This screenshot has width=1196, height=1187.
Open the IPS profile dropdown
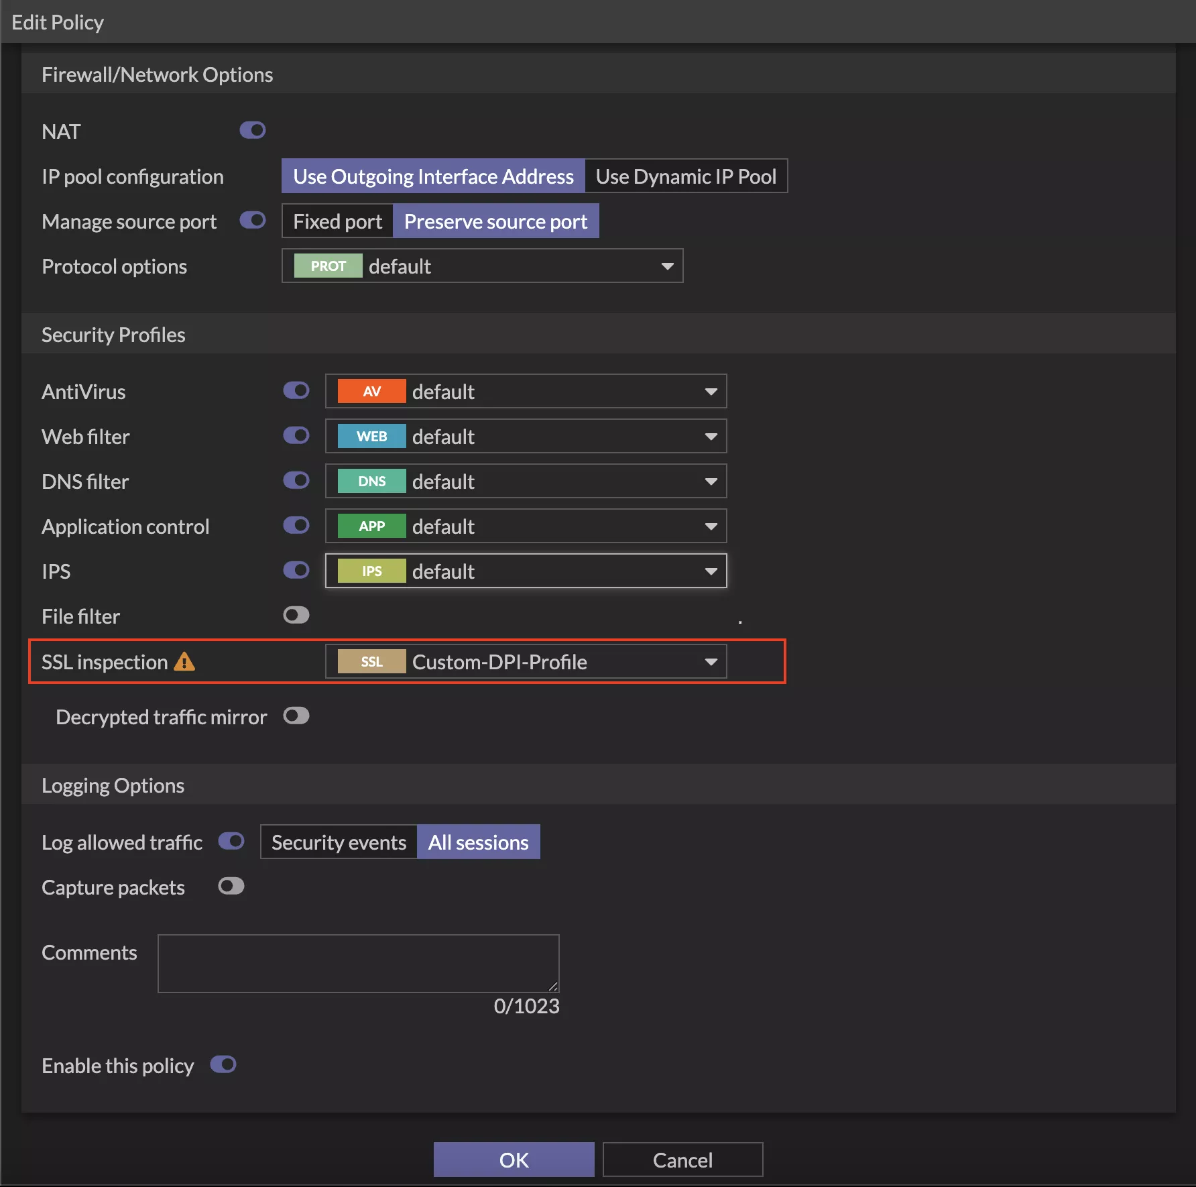(x=526, y=571)
